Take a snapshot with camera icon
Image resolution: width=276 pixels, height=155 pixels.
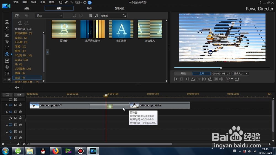coord(210,79)
